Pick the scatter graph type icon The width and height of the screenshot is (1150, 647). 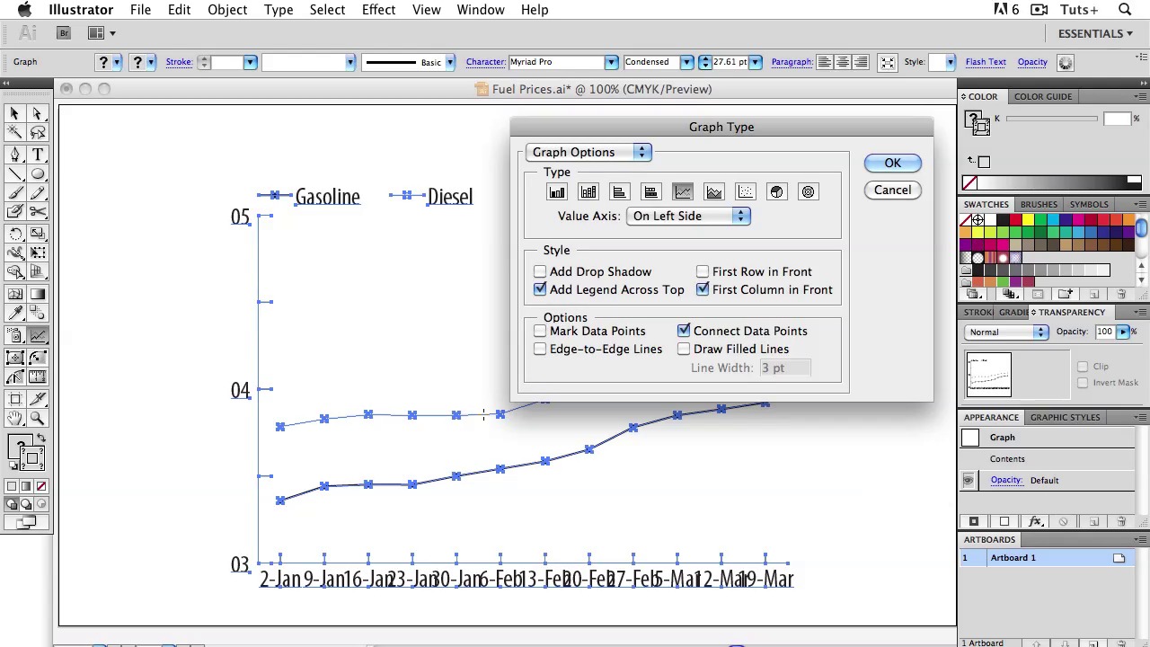[746, 192]
